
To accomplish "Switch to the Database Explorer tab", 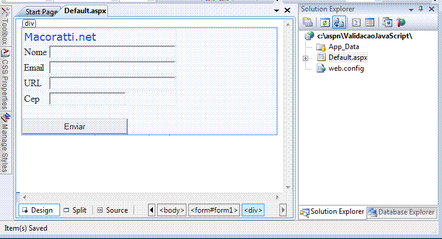I will pos(402,212).
